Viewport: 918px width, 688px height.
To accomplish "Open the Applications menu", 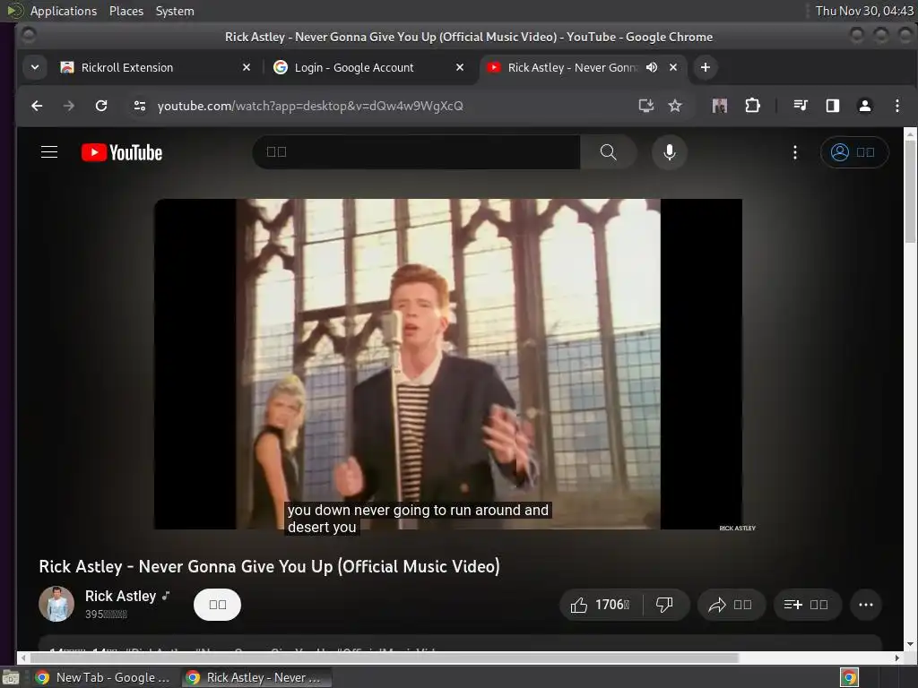I will click(x=64, y=11).
